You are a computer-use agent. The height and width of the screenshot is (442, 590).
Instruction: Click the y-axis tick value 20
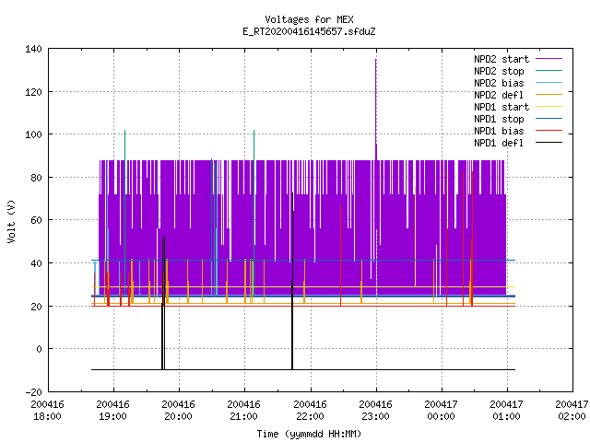coord(36,307)
